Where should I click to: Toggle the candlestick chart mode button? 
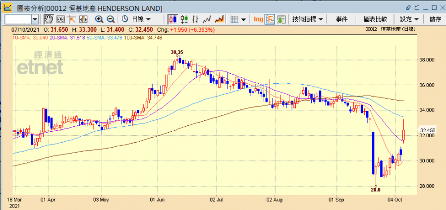172,19
